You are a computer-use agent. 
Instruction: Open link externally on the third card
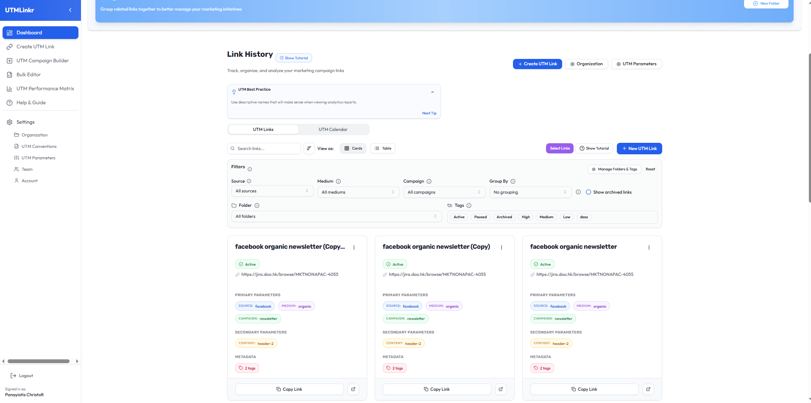click(x=648, y=389)
